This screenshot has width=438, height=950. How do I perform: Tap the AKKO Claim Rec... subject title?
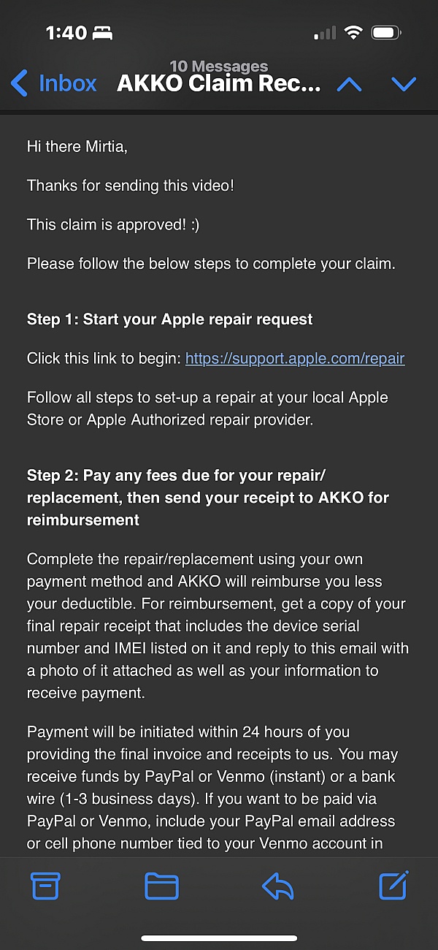pyautogui.click(x=219, y=84)
